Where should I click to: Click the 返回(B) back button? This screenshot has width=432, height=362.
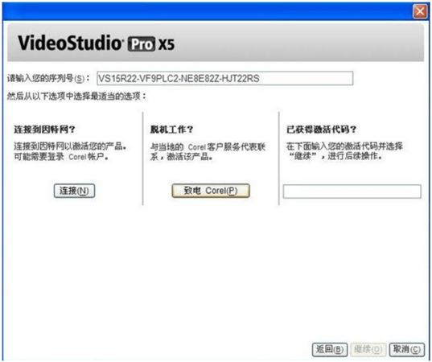tap(330, 350)
